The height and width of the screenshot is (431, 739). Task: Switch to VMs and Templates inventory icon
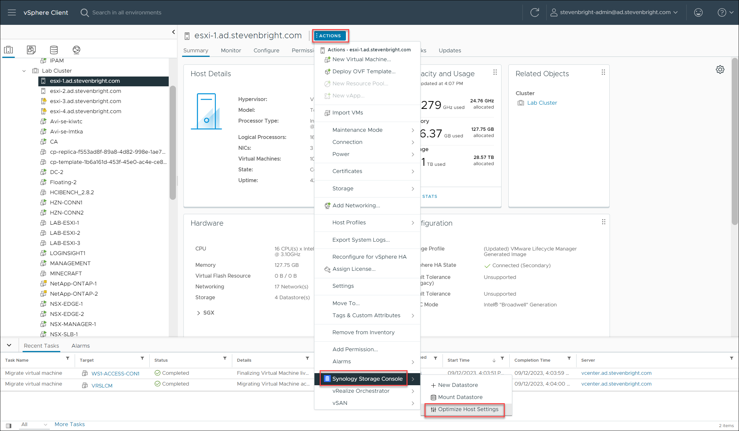pyautogui.click(x=31, y=50)
